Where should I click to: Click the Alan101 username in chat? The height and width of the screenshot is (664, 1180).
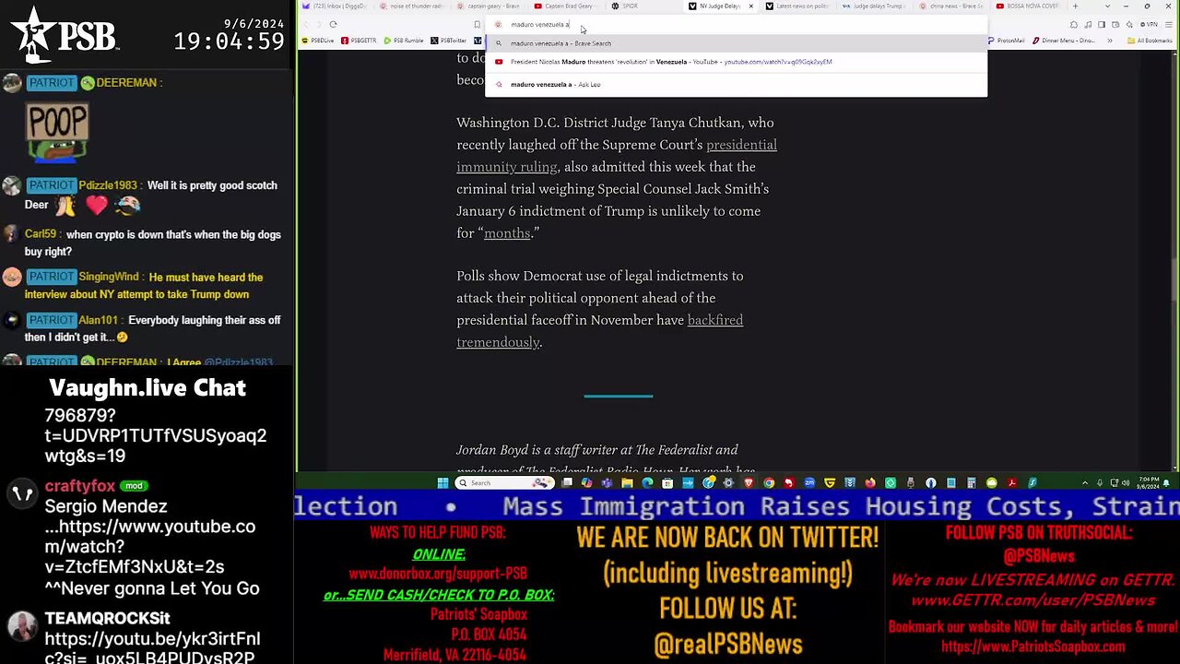[98, 320]
